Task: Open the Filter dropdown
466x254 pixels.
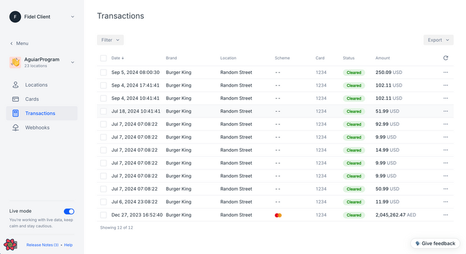Action: (110, 40)
